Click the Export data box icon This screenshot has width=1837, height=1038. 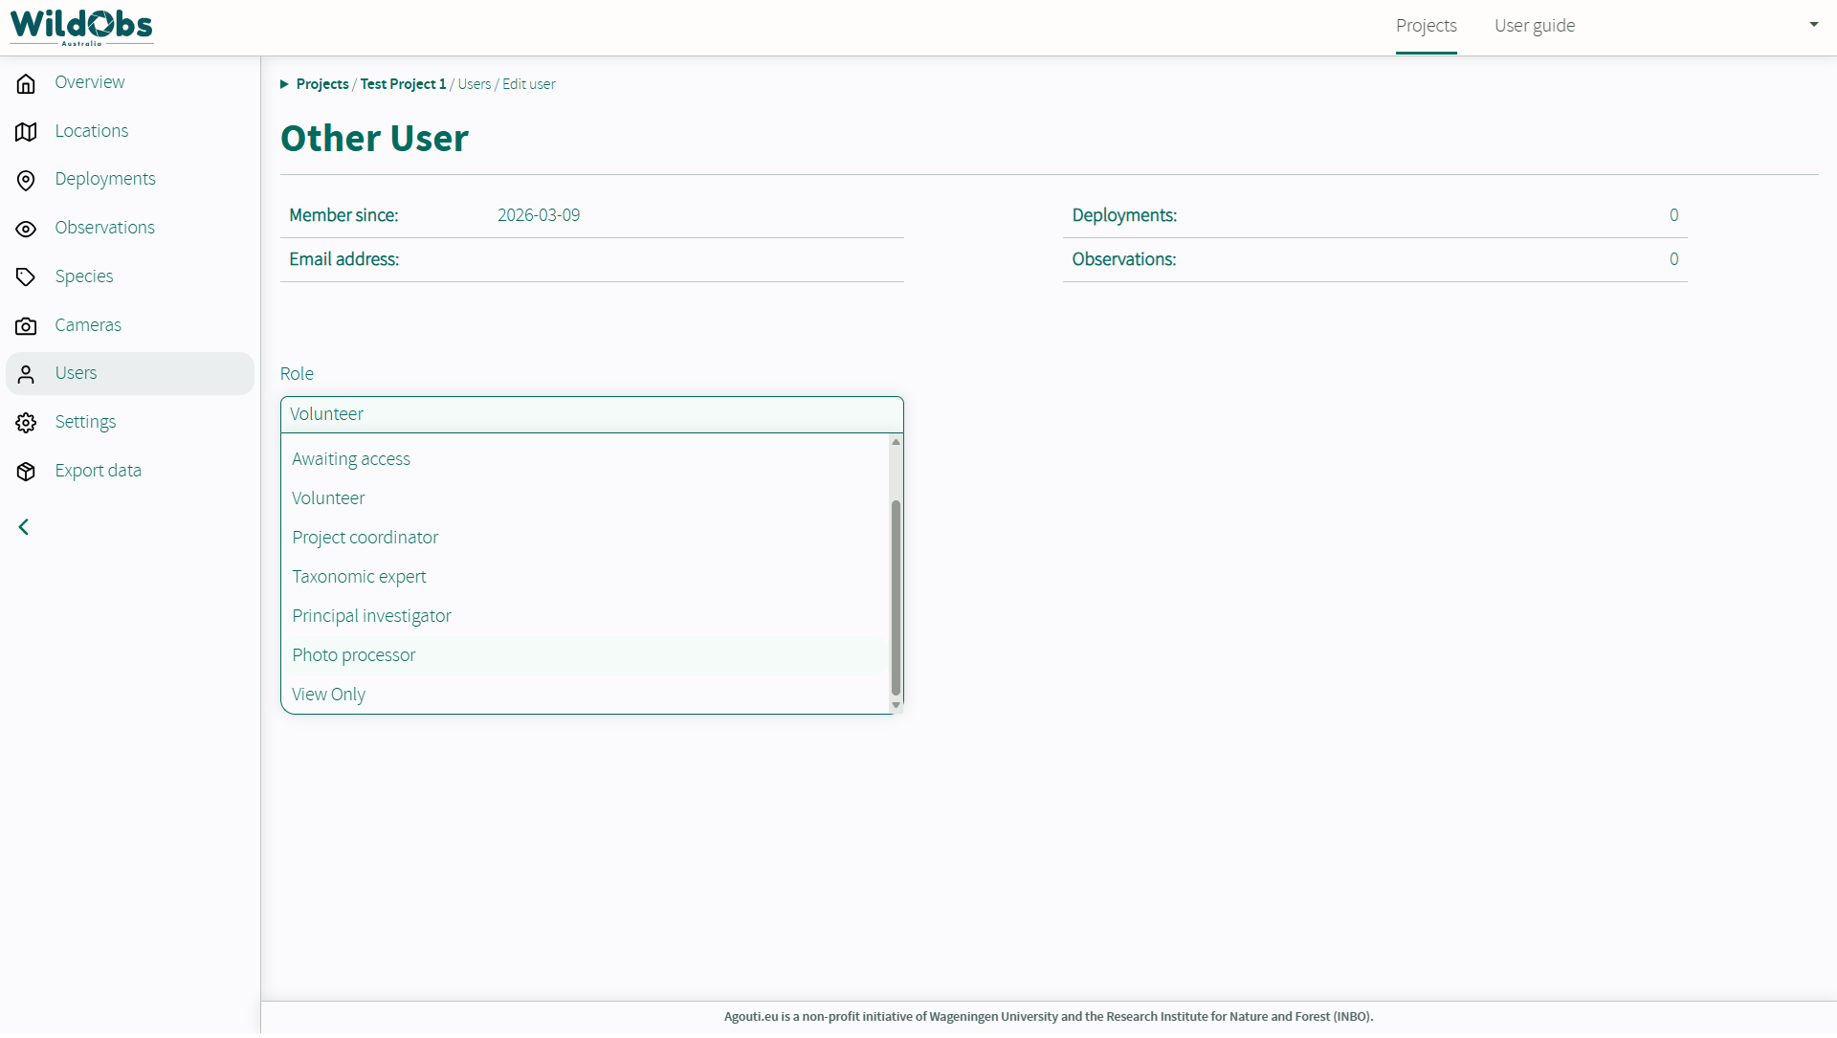coord(26,472)
